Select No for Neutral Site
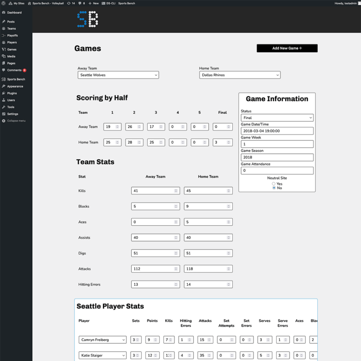 tap(274, 188)
